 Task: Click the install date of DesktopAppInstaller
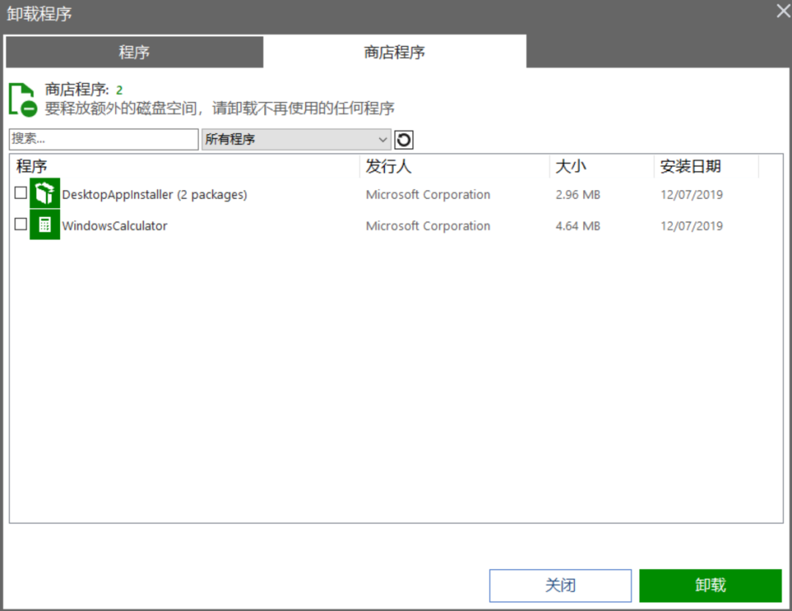[692, 194]
